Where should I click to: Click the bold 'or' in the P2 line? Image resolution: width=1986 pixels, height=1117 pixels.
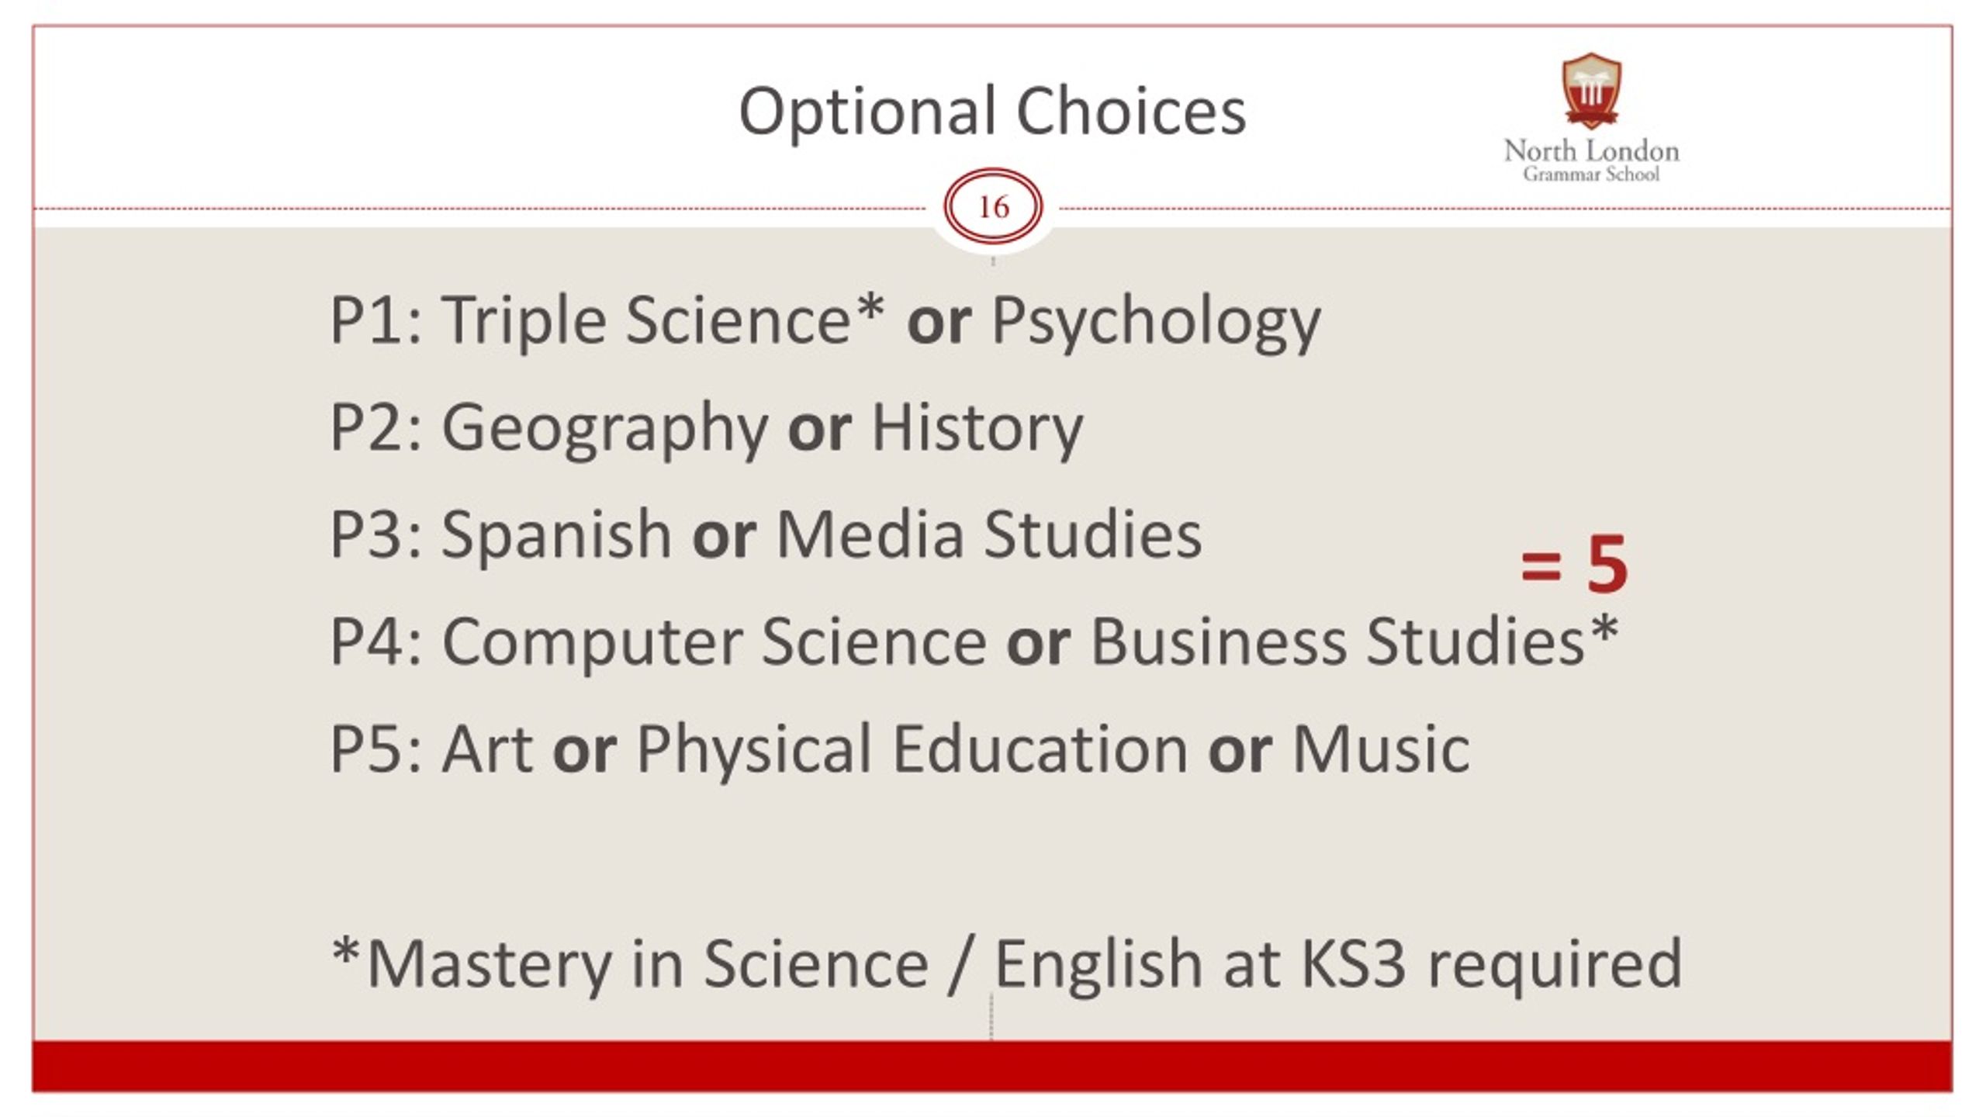(x=820, y=429)
